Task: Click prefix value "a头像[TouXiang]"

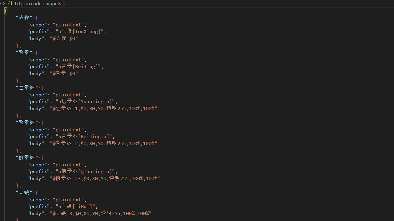Action: (x=79, y=31)
